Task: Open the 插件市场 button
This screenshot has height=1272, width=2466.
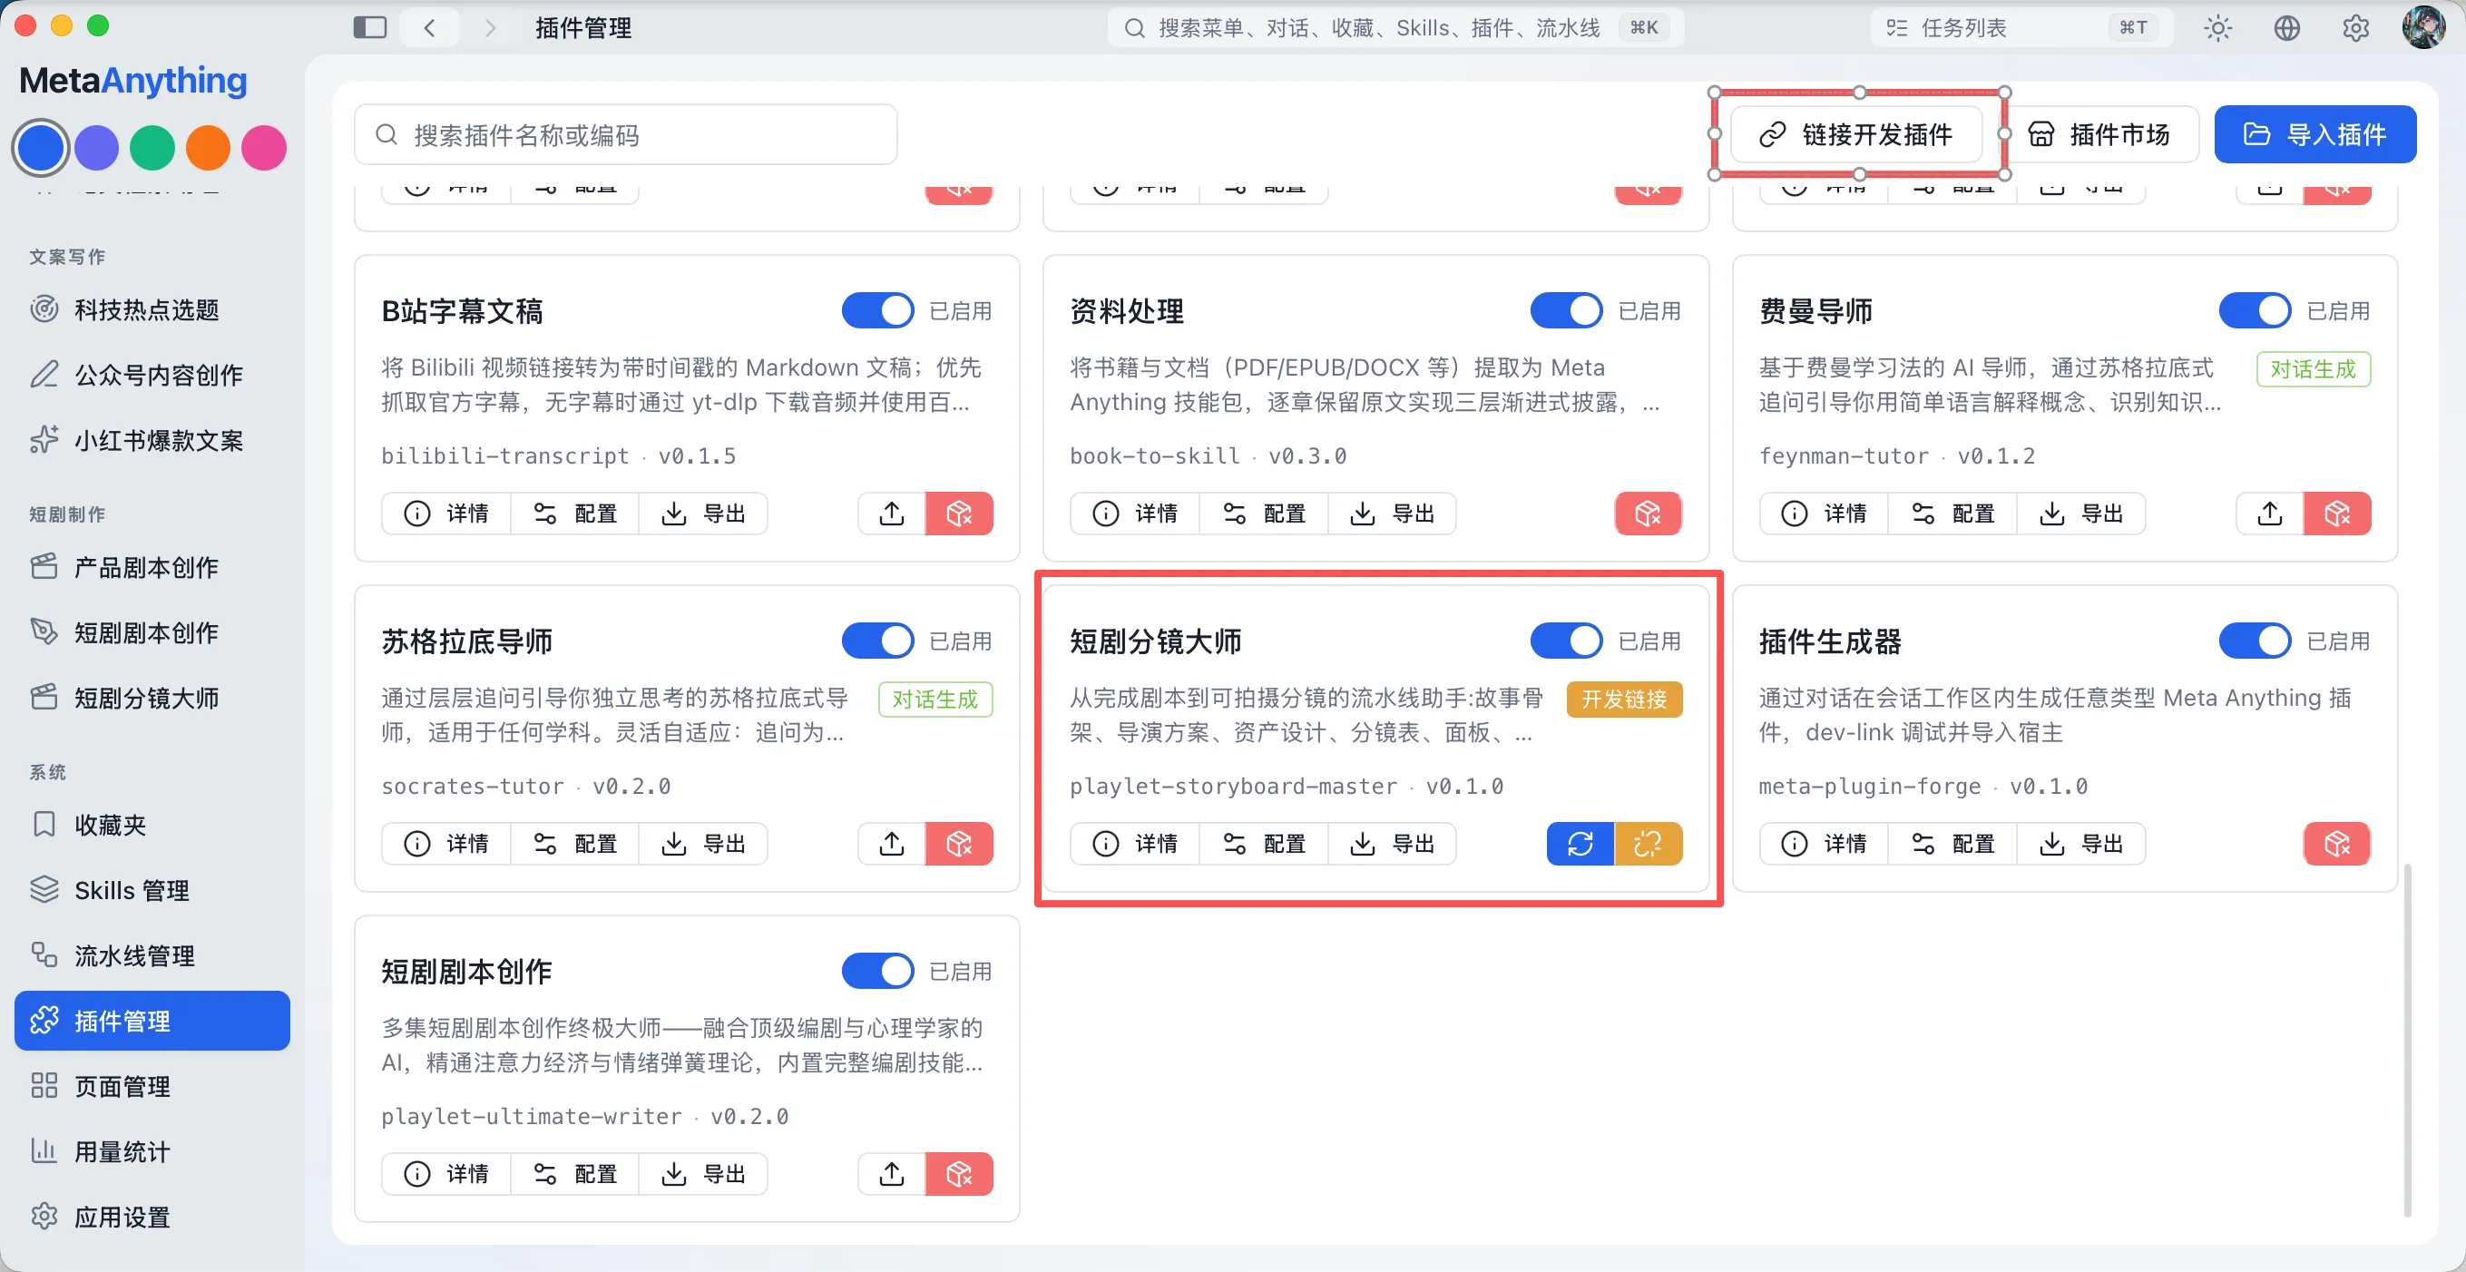Action: tap(2099, 135)
